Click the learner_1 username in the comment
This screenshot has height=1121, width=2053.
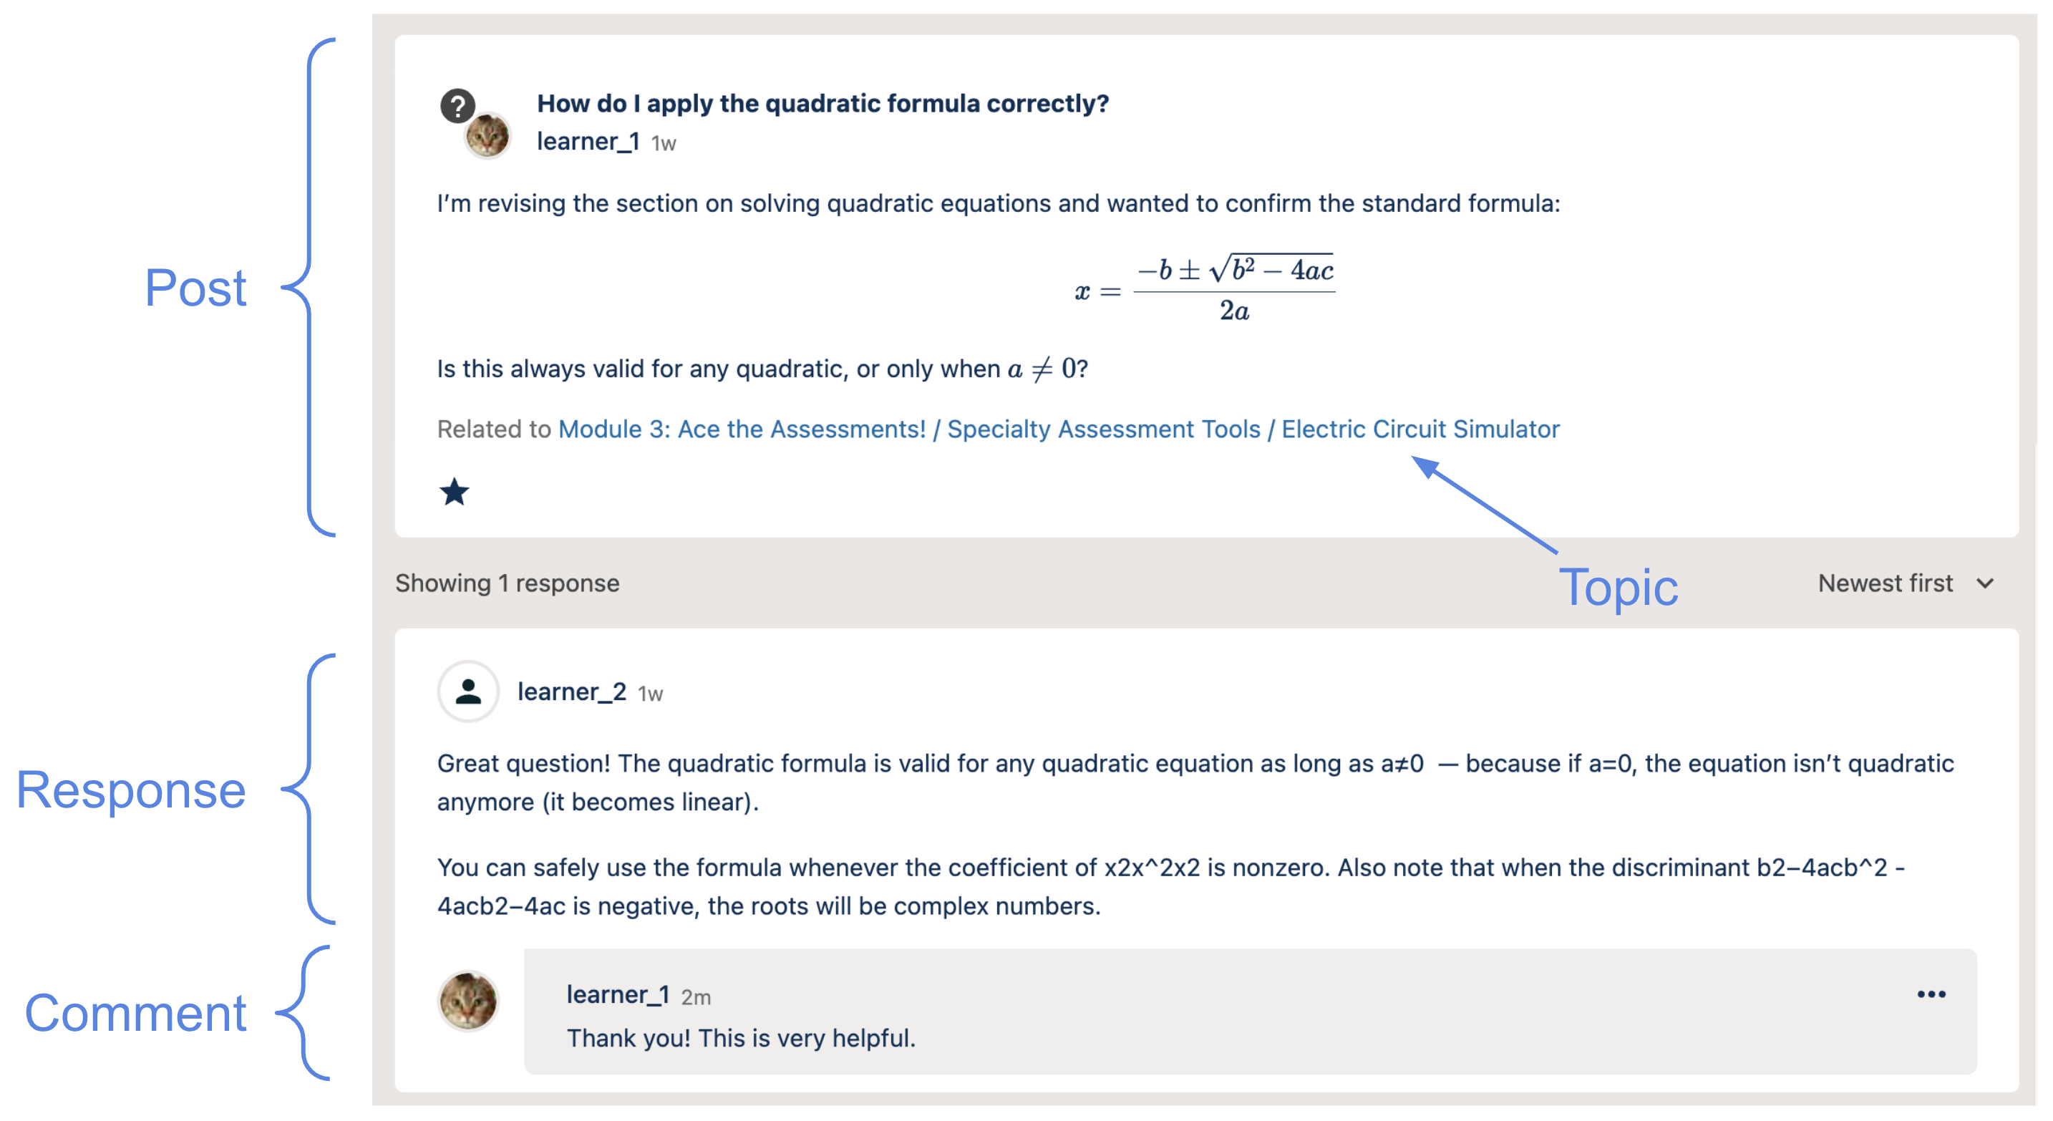click(617, 994)
